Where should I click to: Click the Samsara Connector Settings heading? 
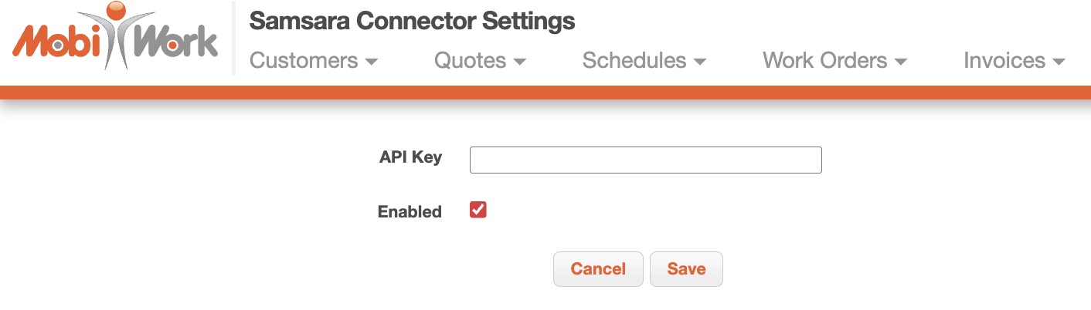(412, 21)
